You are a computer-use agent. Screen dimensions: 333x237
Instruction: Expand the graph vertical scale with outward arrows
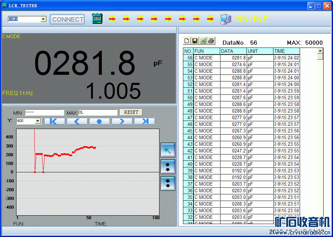pyautogui.click(x=168, y=167)
